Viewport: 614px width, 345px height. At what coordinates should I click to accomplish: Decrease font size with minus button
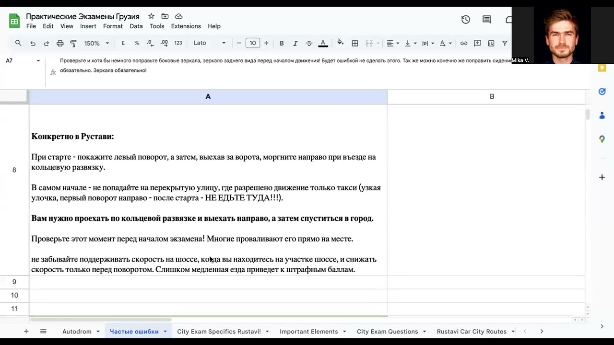coord(239,43)
